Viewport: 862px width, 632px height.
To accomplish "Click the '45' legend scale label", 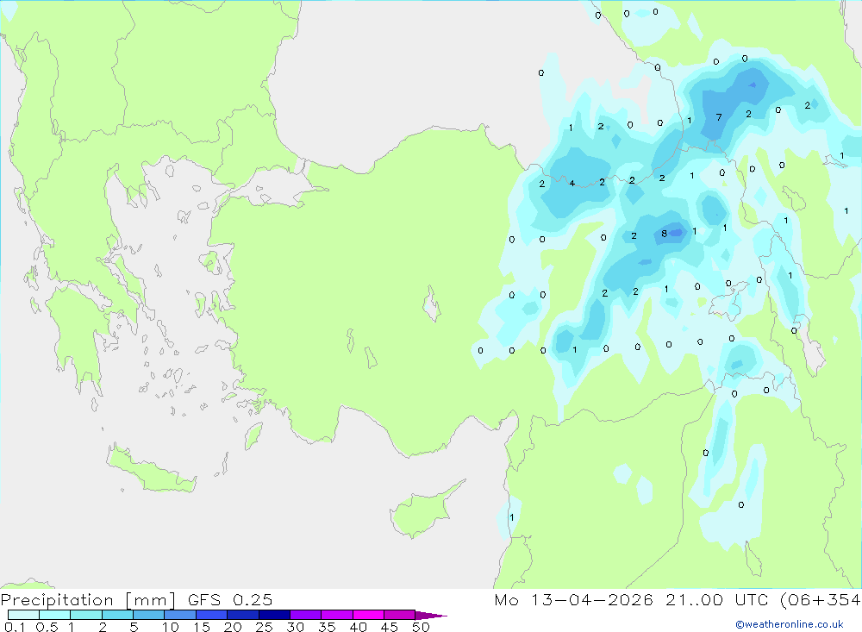I will 390,627.
